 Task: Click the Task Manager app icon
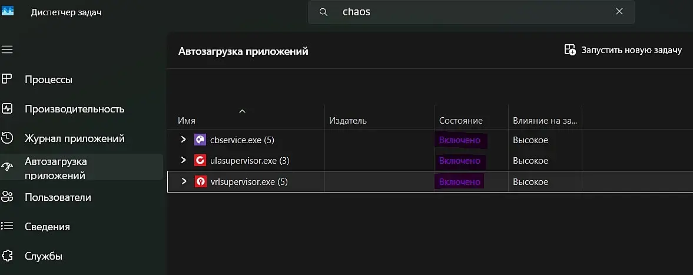(x=8, y=11)
